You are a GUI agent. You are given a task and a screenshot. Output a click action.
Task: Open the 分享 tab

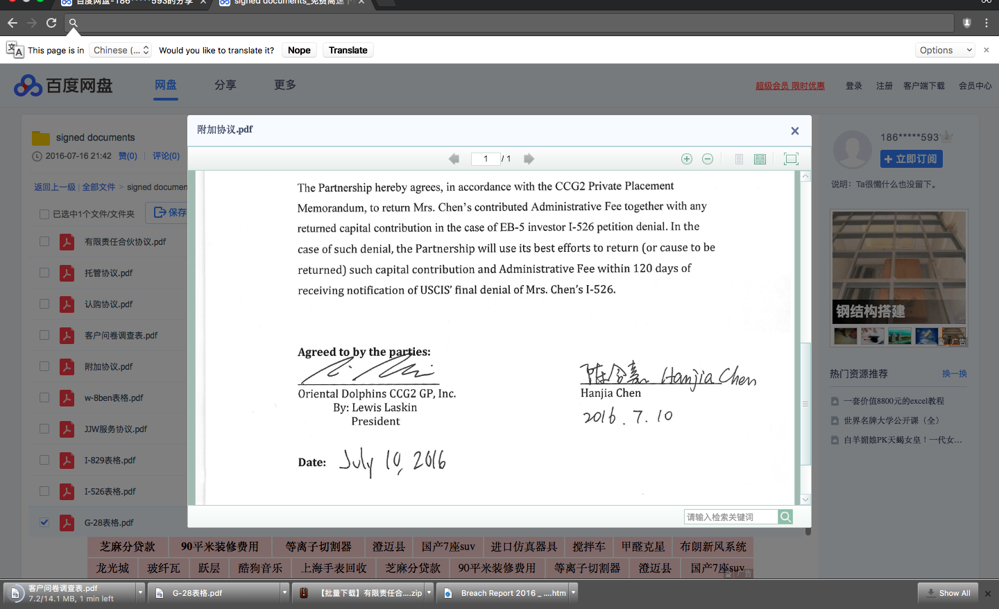(x=225, y=85)
